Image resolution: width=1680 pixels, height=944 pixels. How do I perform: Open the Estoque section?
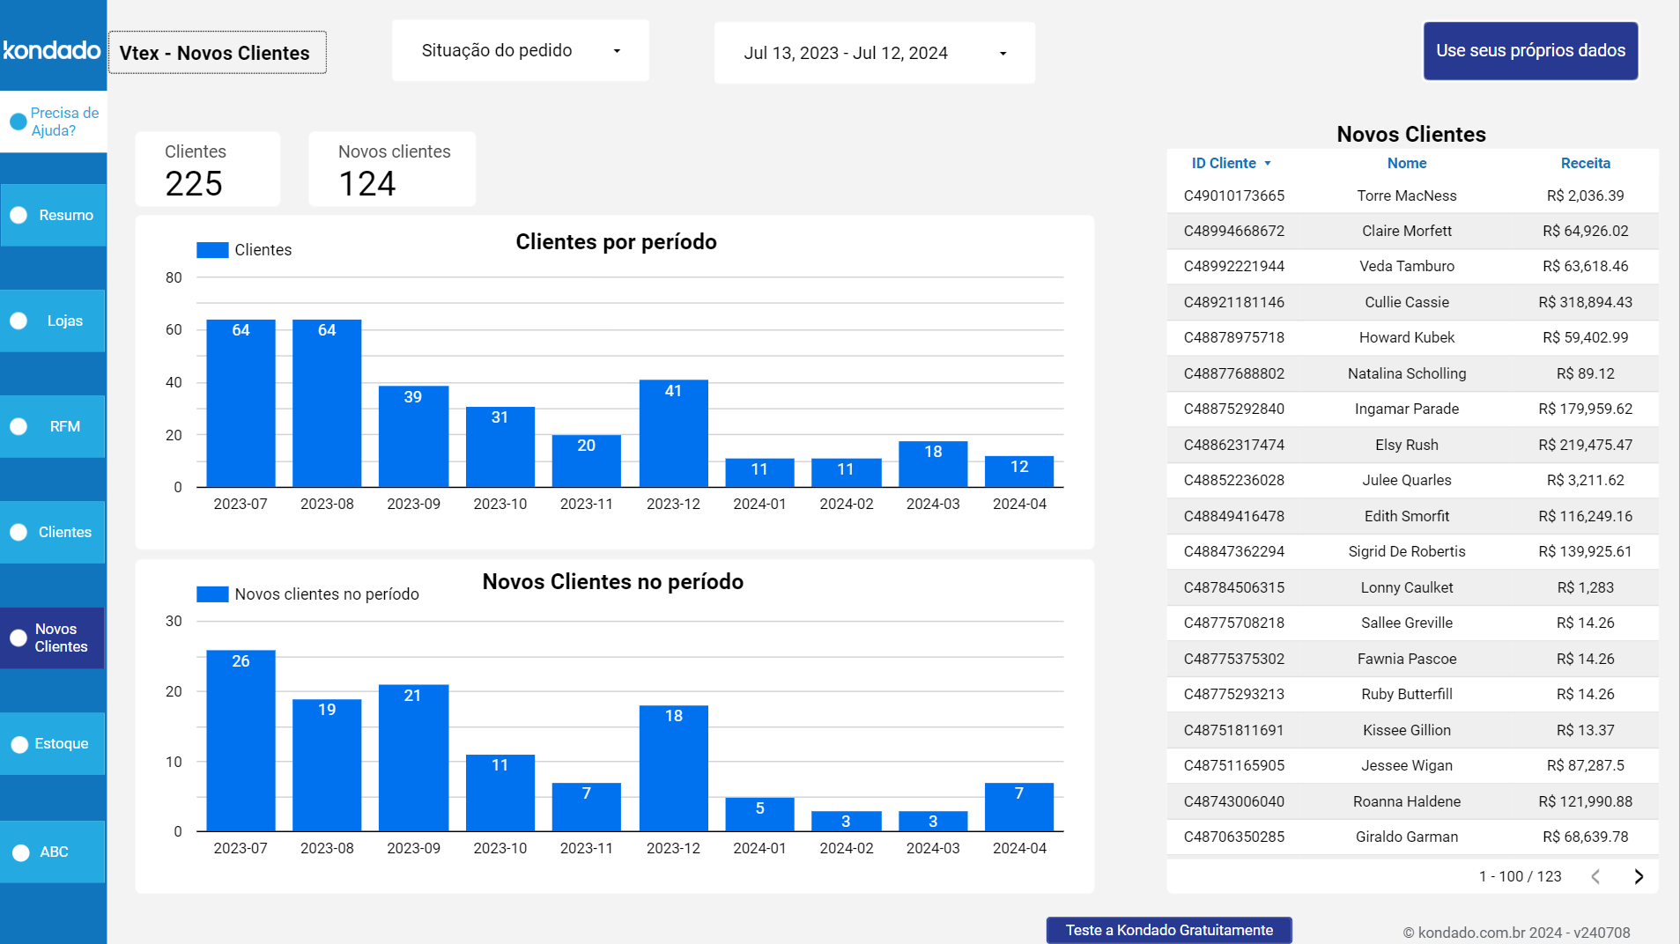53,743
